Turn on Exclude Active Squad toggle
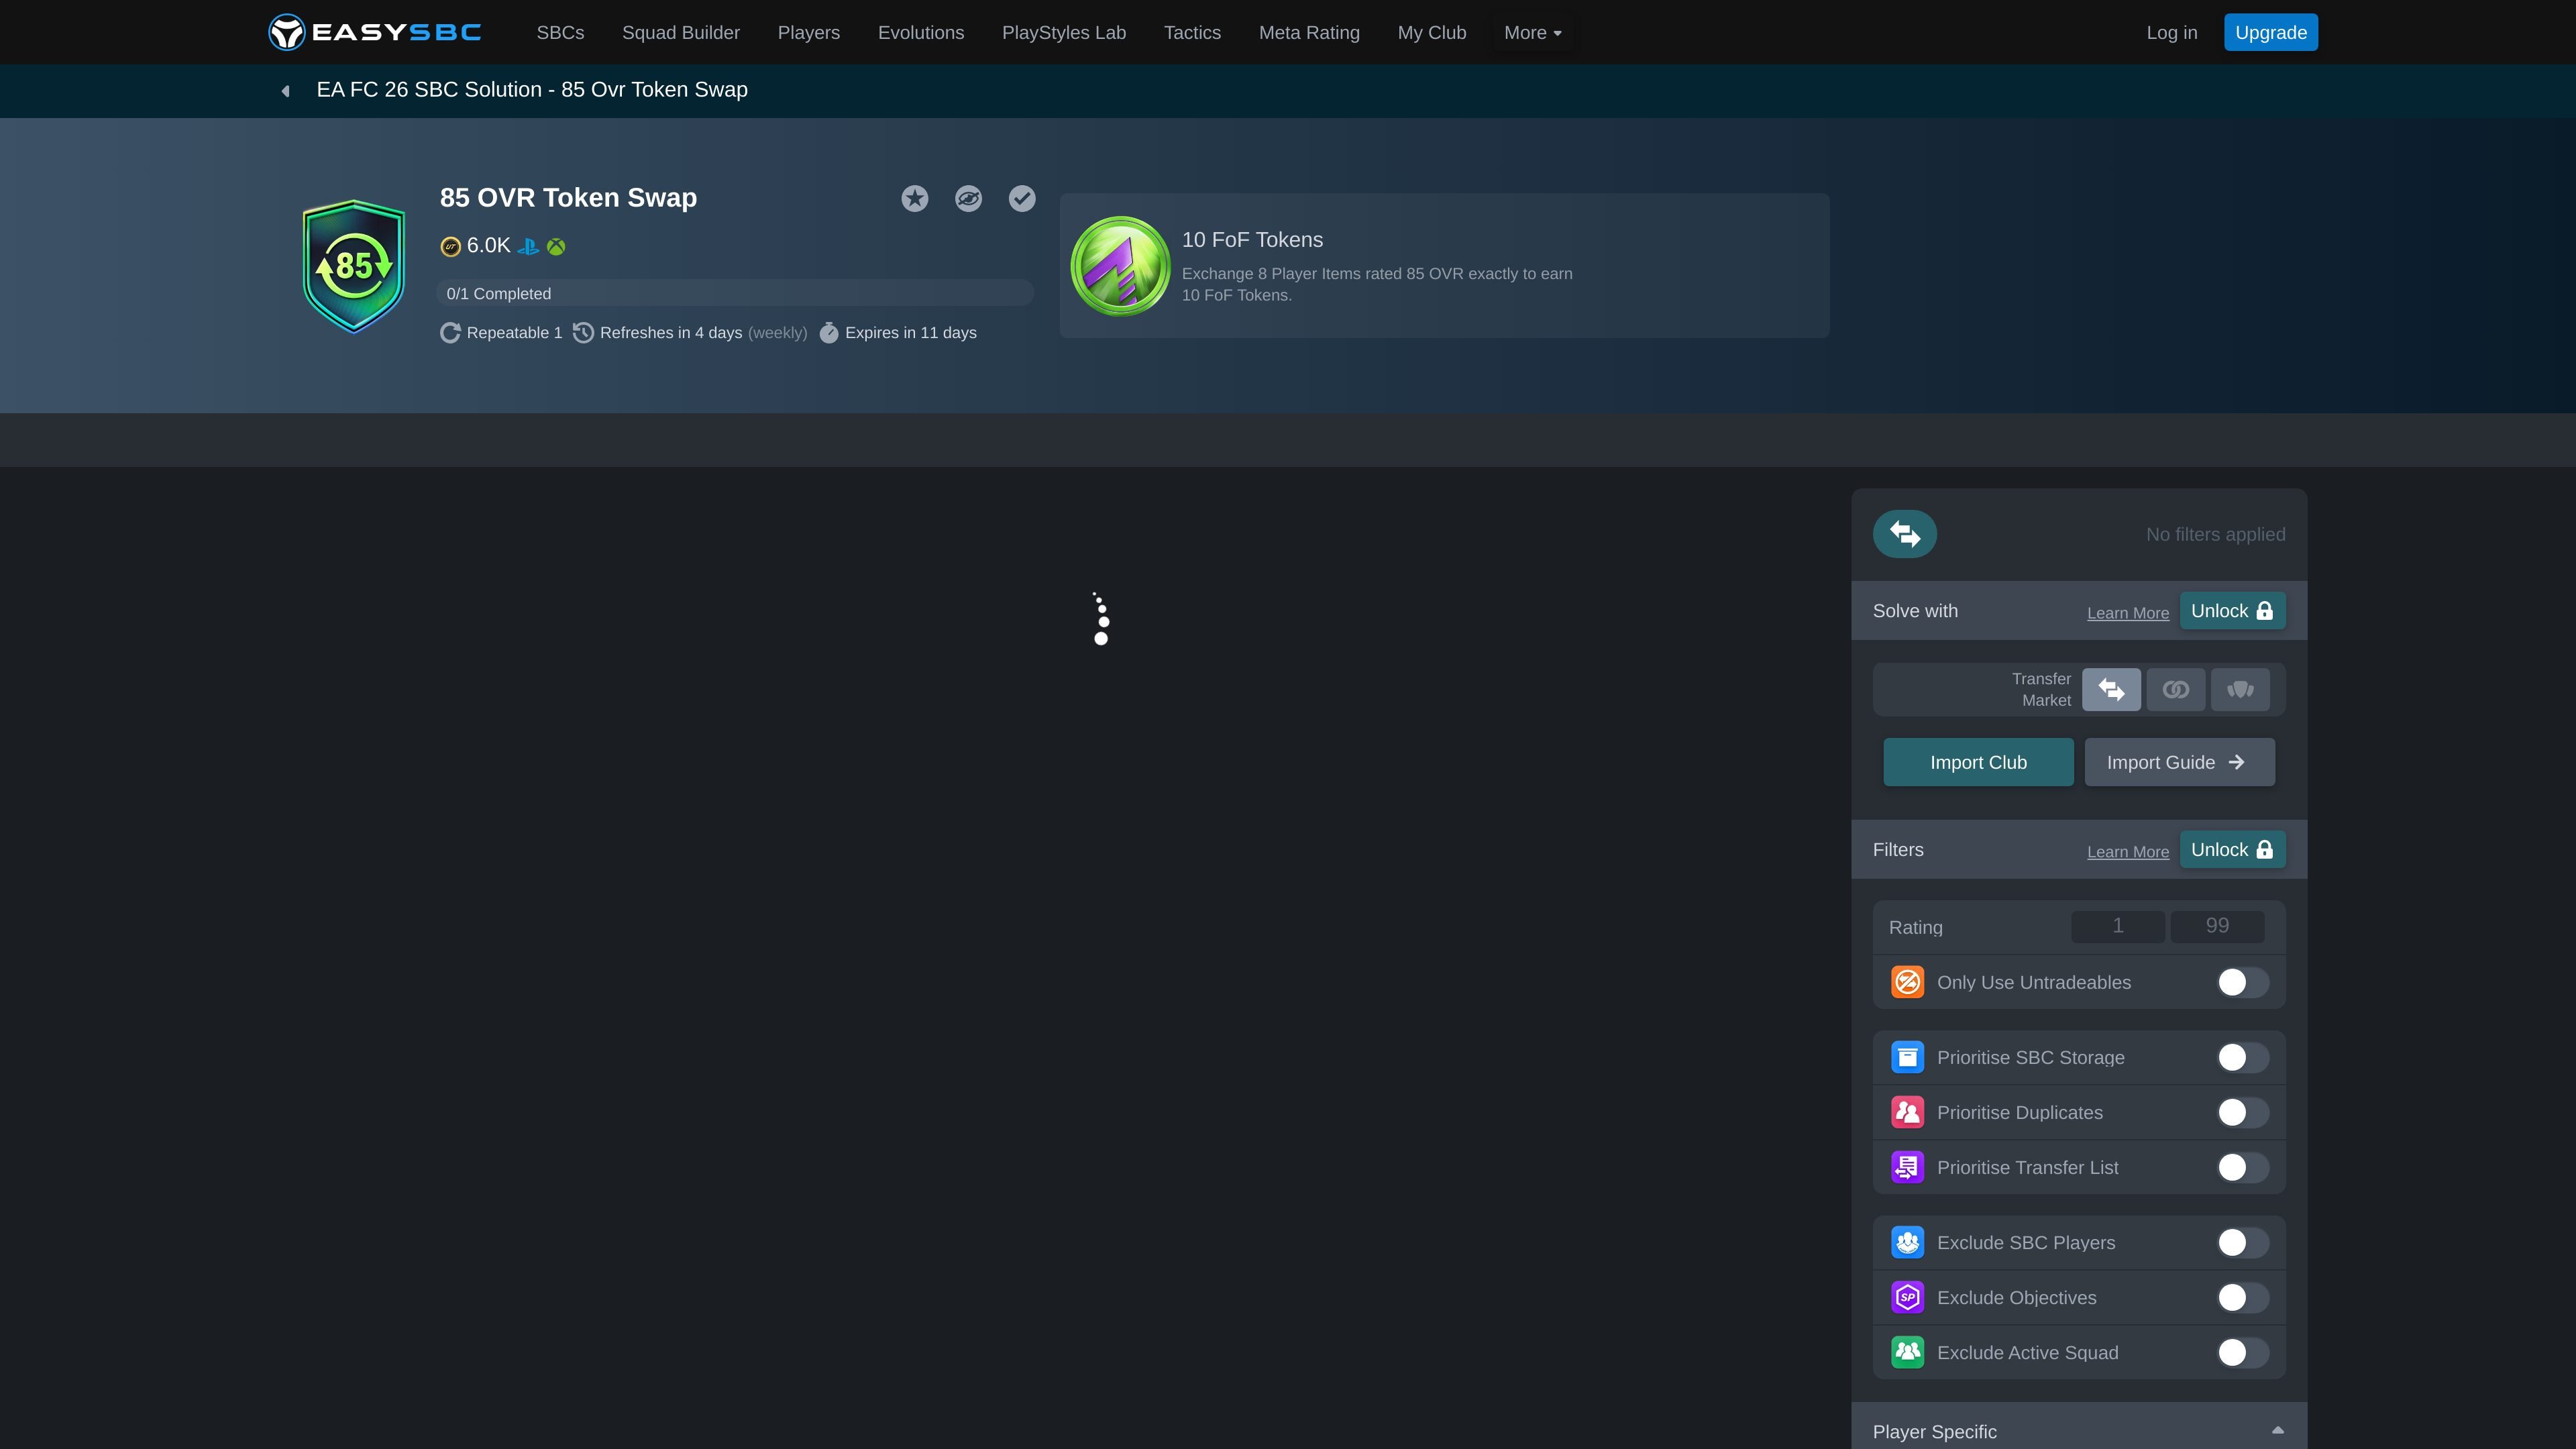The width and height of the screenshot is (2576, 1449). coord(2242,1352)
